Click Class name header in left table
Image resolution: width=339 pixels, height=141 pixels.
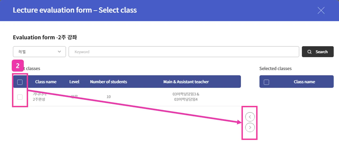tap(46, 82)
